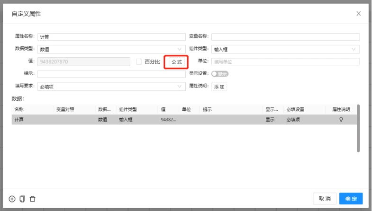Viewport: 372px width, 211px height.
Task: Open the 数据类型 dropdown
Action: pyautogui.click(x=111, y=49)
